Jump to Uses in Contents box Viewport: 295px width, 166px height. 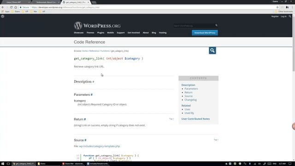[x=187, y=109]
